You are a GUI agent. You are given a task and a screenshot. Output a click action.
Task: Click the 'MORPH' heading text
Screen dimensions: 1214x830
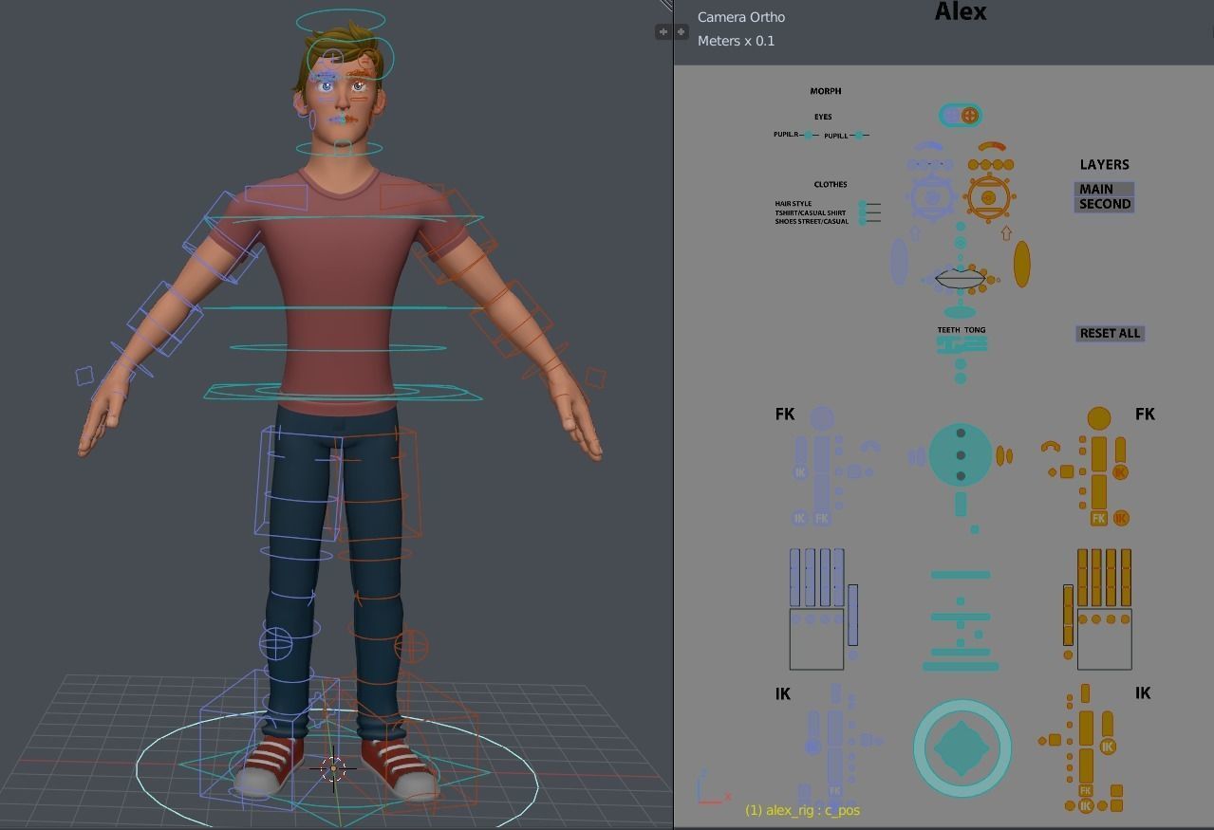click(826, 91)
